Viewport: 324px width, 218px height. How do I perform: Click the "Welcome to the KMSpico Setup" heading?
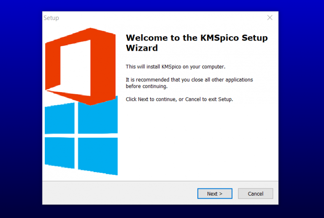[197, 38]
